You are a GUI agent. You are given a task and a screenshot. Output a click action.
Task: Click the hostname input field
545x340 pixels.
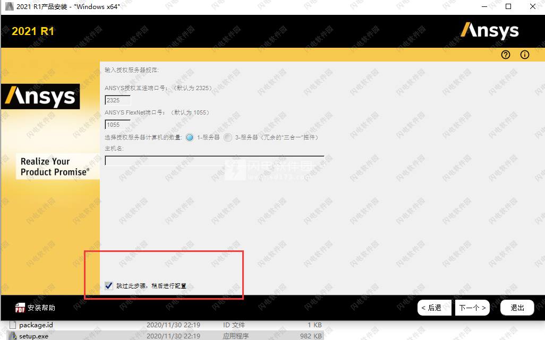pos(215,161)
